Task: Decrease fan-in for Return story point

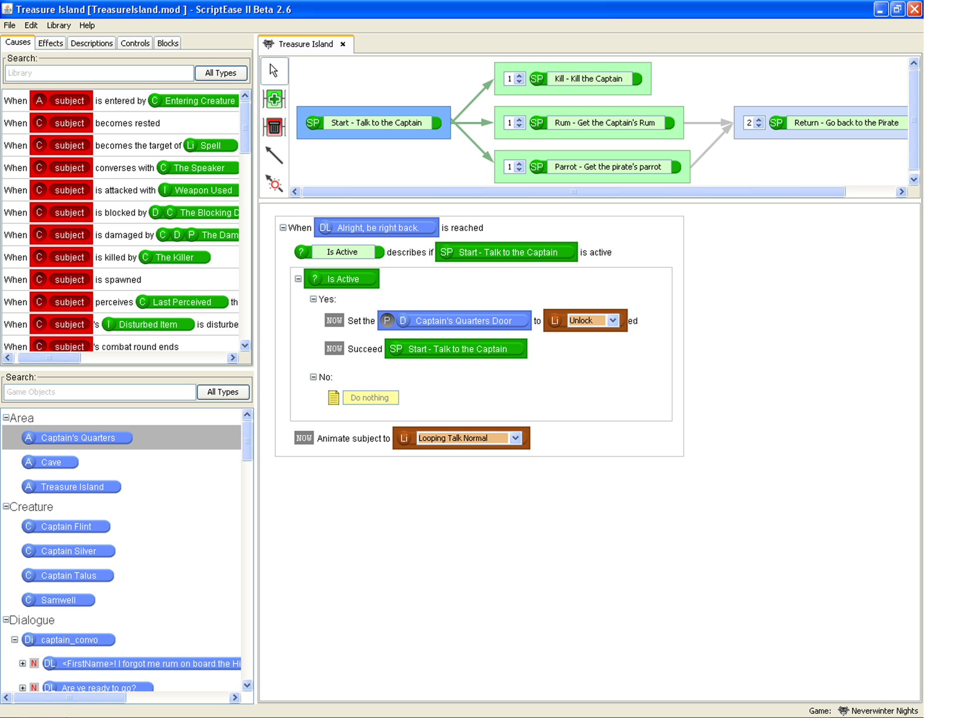Action: click(759, 125)
